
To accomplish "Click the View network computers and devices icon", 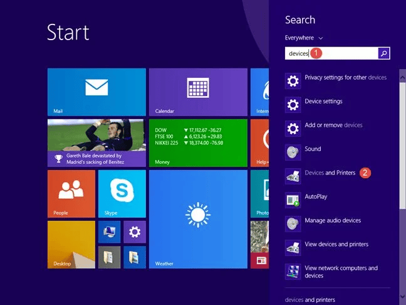I will [293, 272].
